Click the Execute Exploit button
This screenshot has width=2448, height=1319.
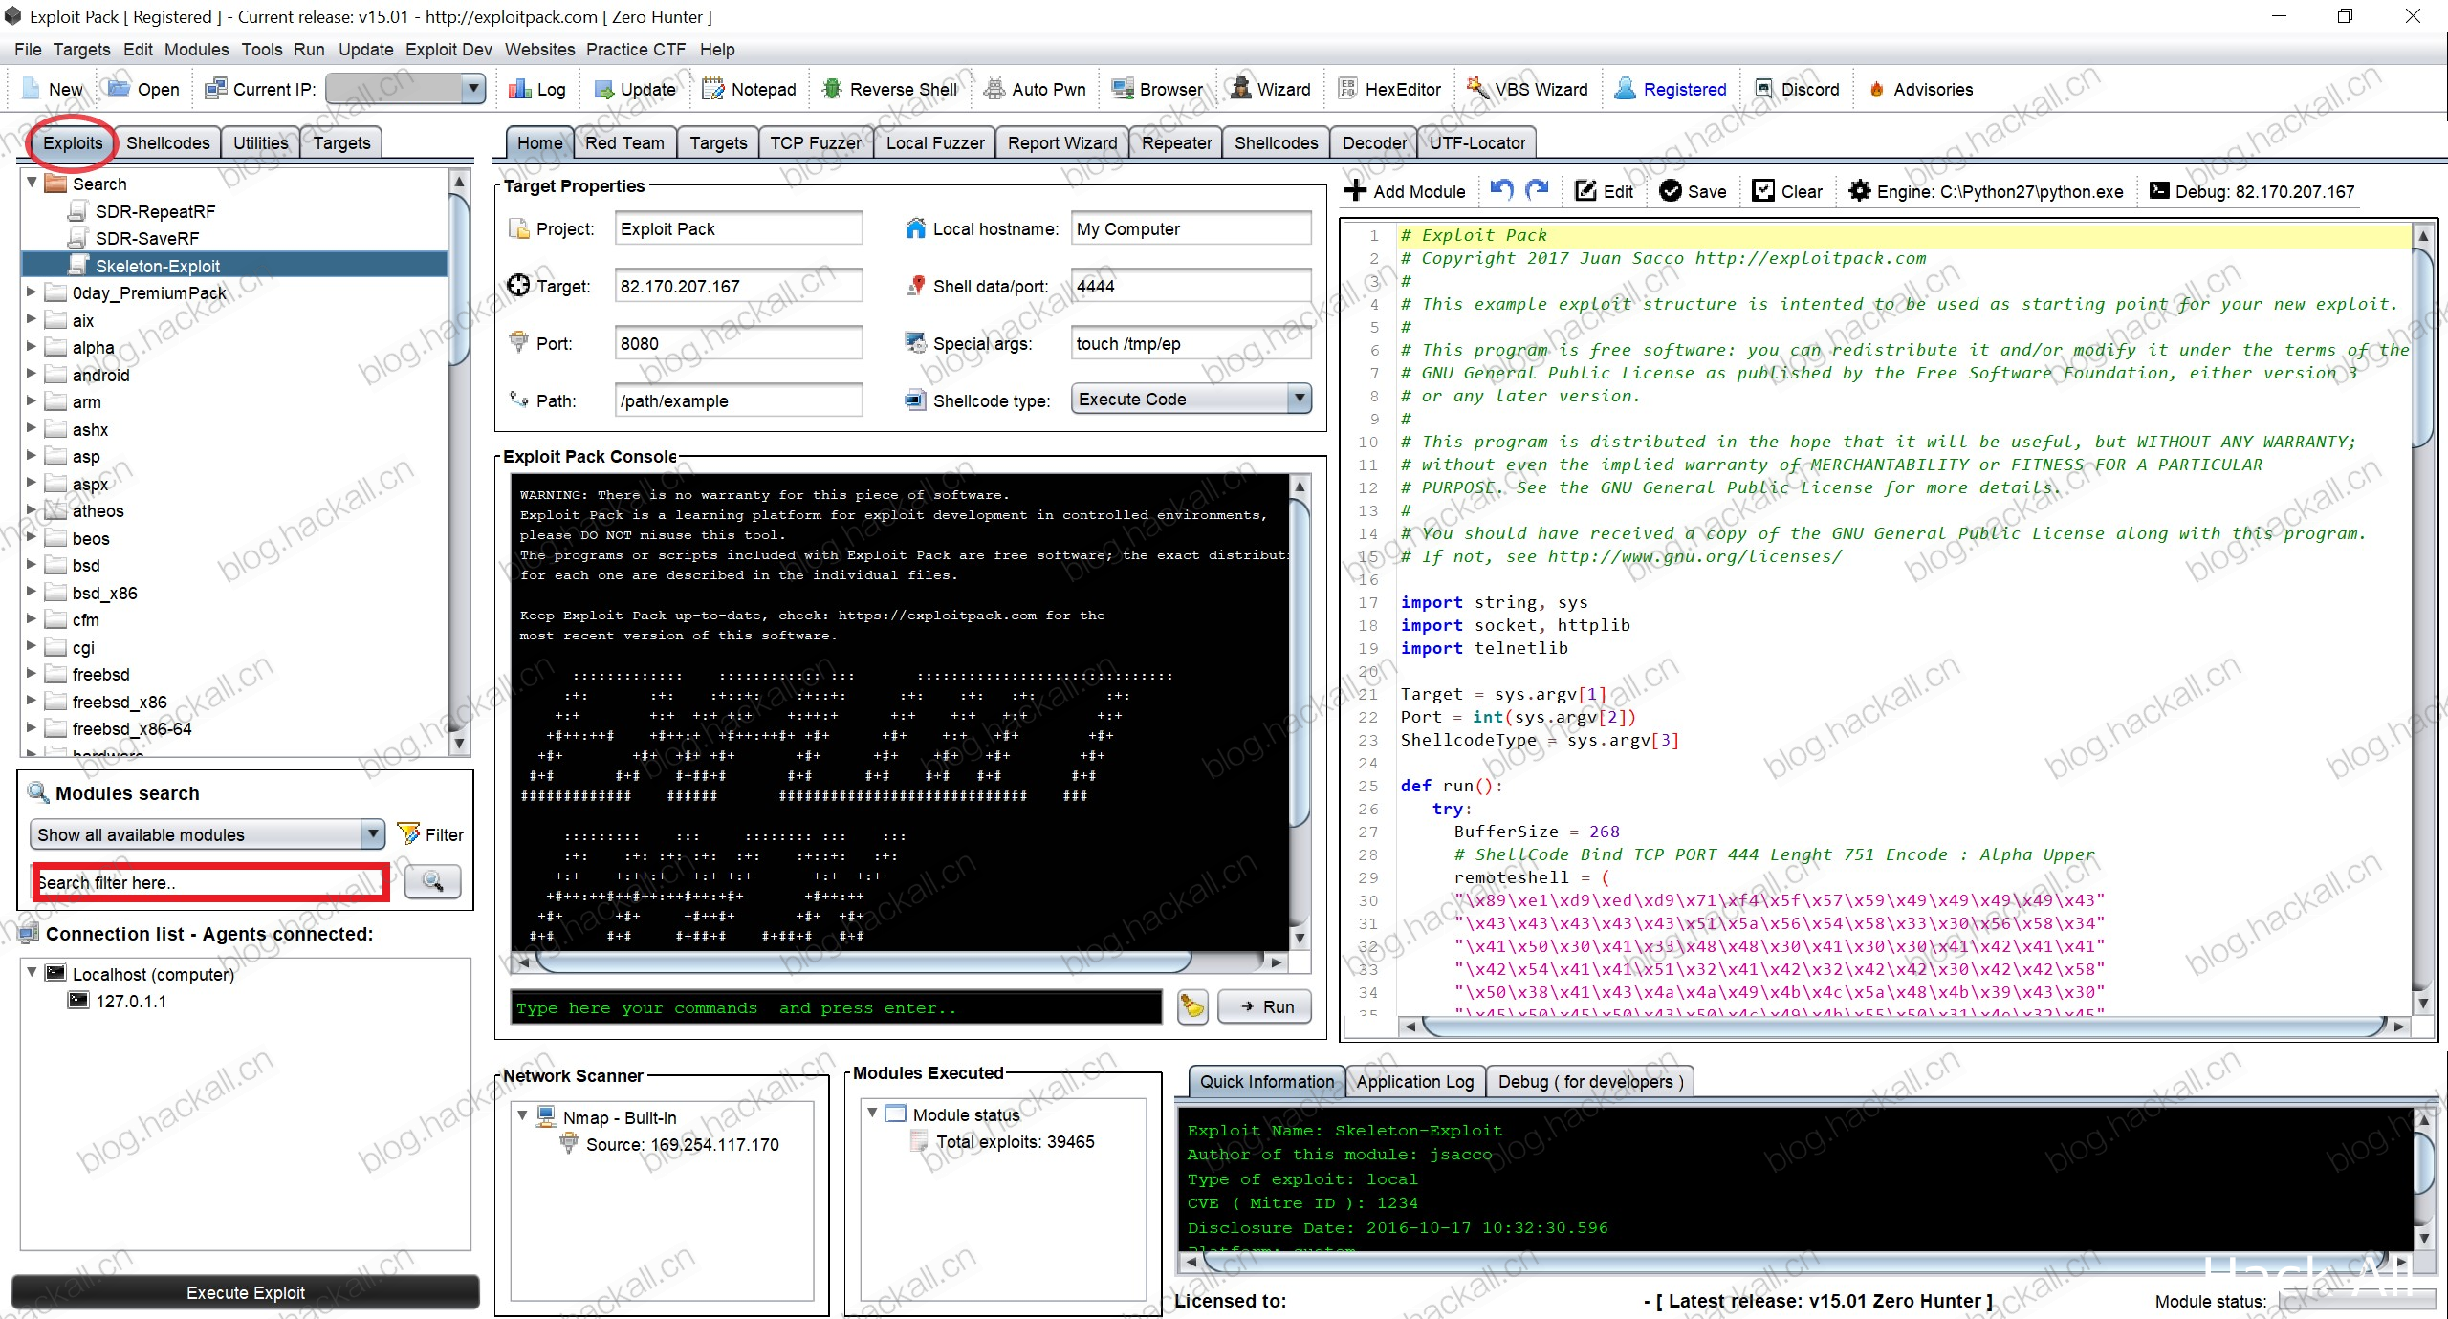246,1292
